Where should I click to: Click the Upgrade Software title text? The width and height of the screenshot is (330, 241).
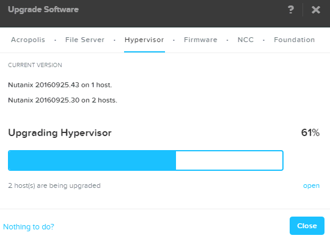click(x=43, y=9)
